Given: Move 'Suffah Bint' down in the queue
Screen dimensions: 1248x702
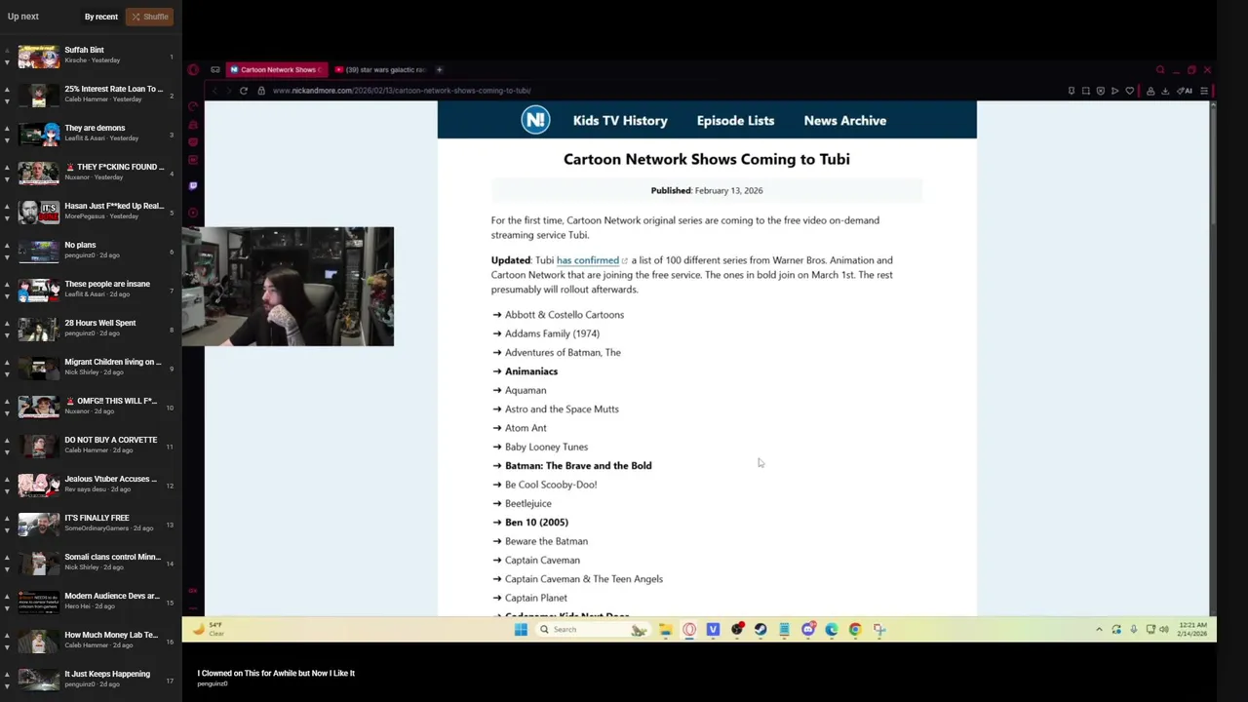Looking at the screenshot, I should [7, 61].
